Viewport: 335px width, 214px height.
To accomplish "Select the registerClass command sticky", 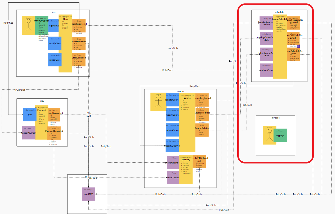I will coord(53,25).
